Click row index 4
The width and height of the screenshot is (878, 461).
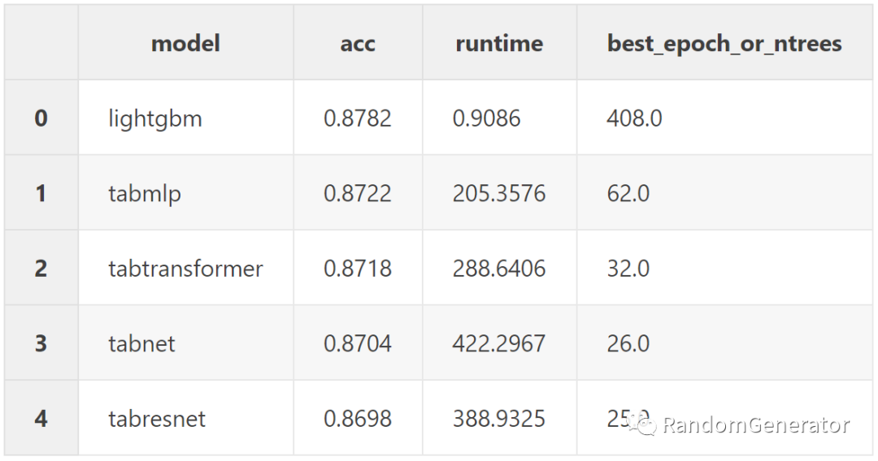pos(41,419)
